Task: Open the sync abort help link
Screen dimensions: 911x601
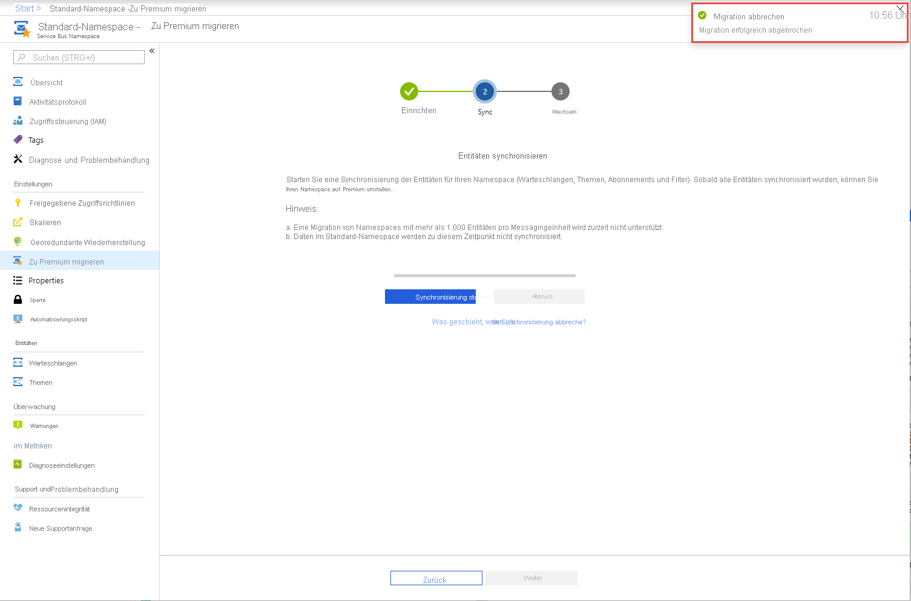Action: coord(508,322)
